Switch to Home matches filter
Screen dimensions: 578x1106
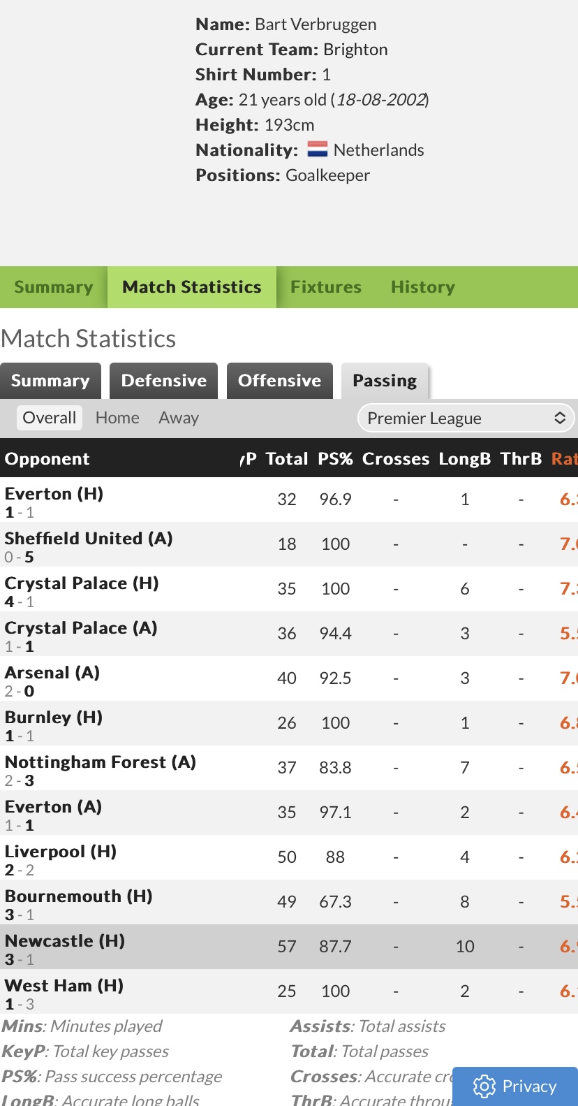(x=117, y=418)
